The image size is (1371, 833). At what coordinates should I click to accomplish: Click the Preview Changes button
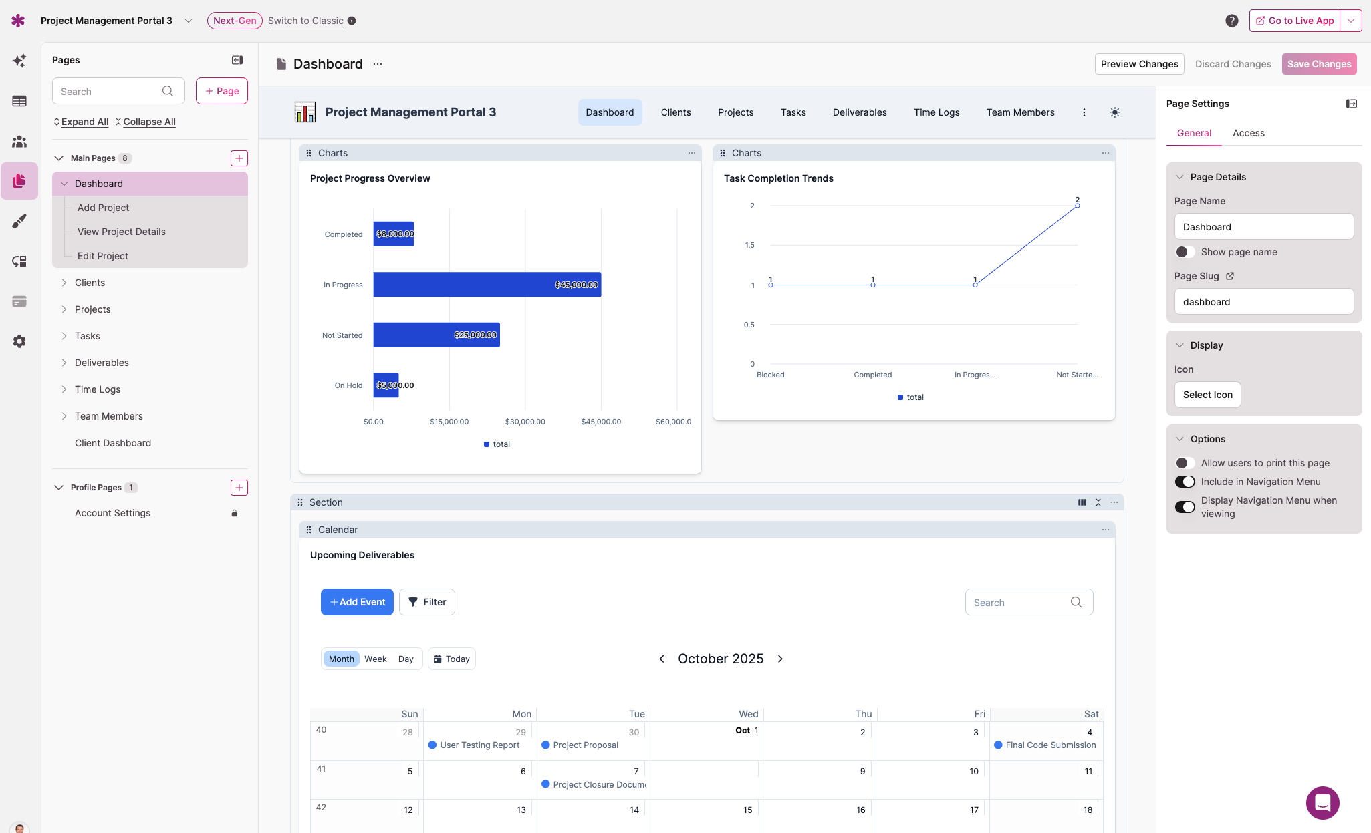(1139, 64)
